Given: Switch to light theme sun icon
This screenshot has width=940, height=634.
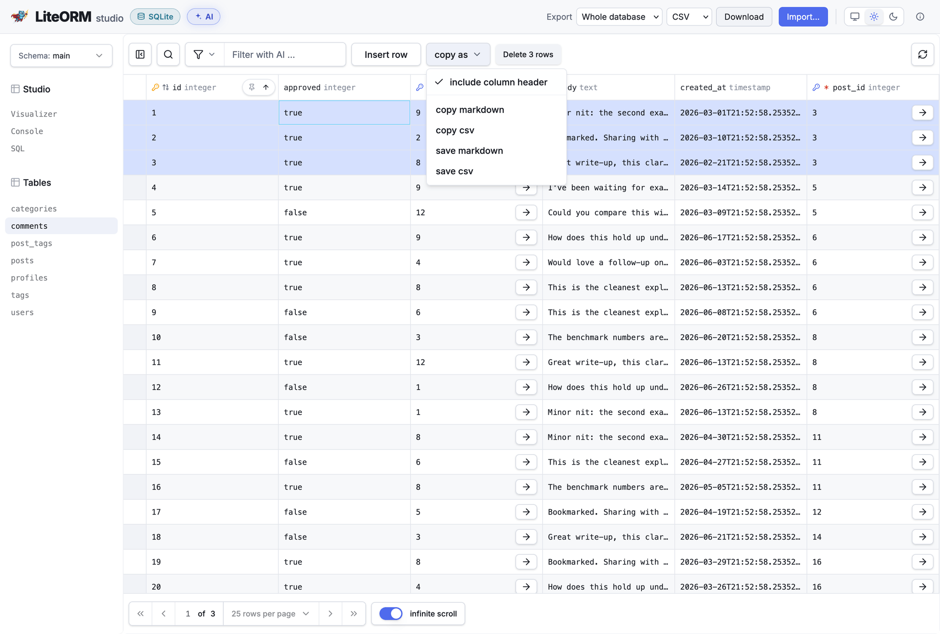Looking at the screenshot, I should [874, 17].
